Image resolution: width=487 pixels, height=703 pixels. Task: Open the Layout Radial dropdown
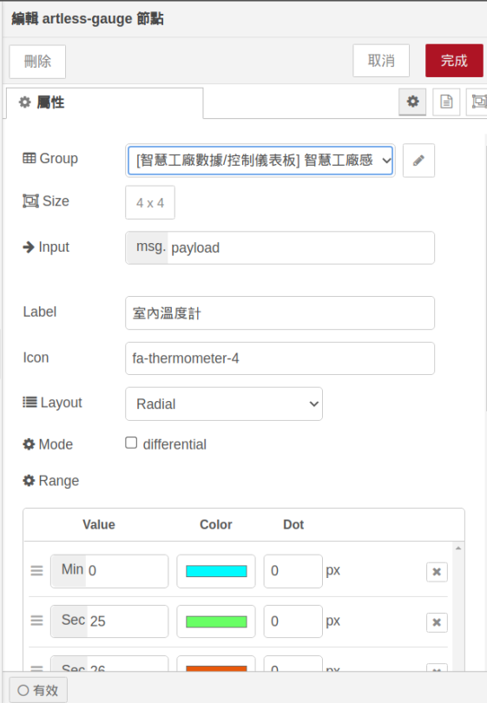click(x=224, y=404)
